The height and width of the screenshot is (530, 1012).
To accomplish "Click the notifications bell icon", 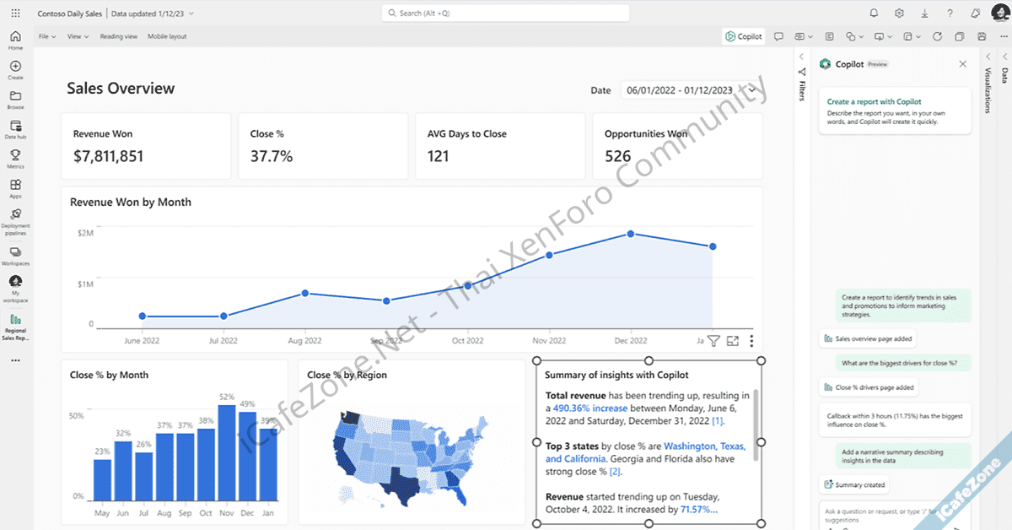I will click(x=874, y=13).
